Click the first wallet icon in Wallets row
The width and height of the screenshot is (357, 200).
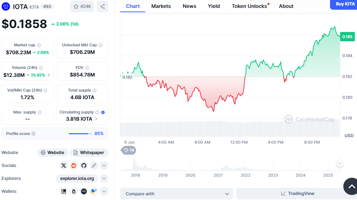pyautogui.click(x=64, y=191)
